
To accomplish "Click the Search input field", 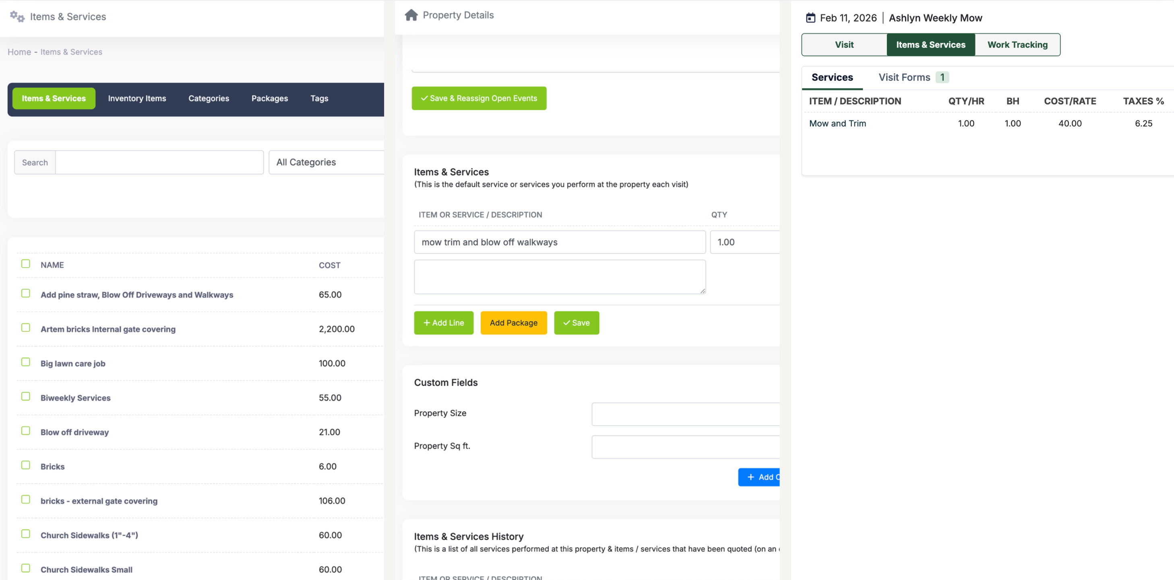I will point(159,162).
